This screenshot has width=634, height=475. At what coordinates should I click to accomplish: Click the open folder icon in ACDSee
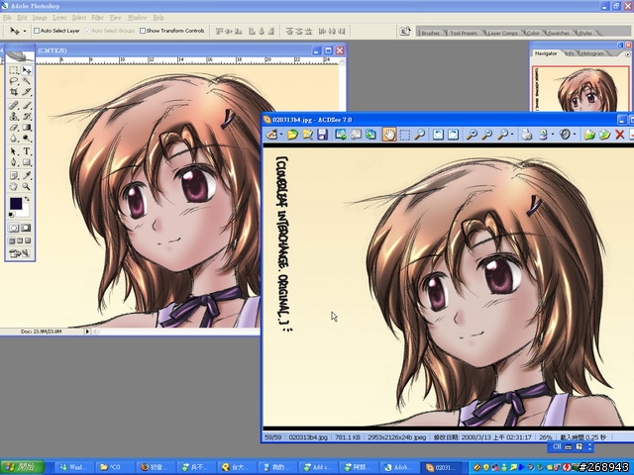tap(292, 135)
